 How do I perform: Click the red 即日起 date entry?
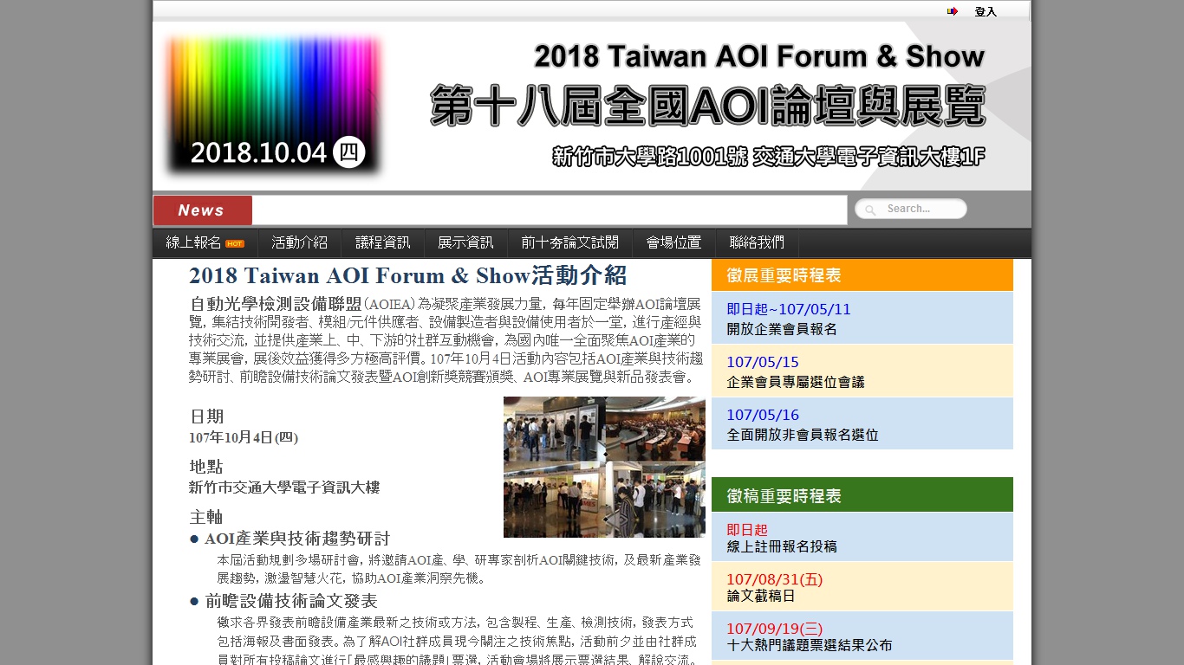747,530
